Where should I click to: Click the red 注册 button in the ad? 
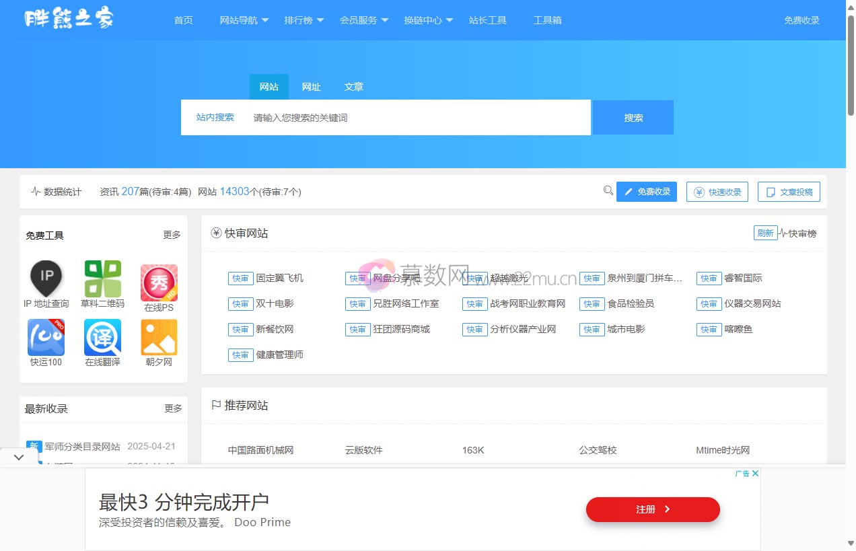click(x=652, y=509)
